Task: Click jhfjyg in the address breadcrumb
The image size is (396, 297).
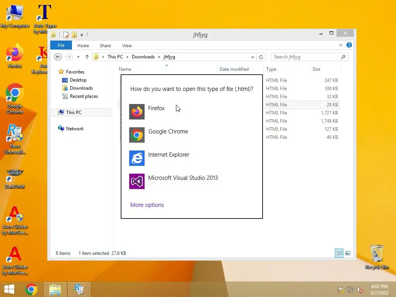Action: point(169,57)
